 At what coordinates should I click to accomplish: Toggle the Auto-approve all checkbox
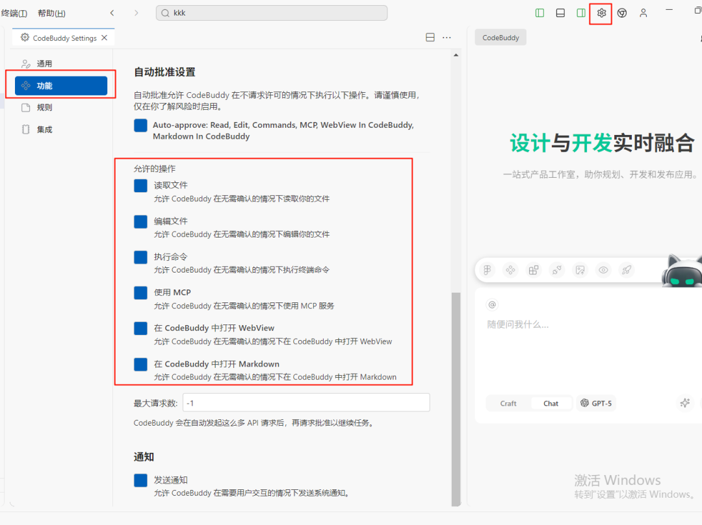pyautogui.click(x=140, y=125)
